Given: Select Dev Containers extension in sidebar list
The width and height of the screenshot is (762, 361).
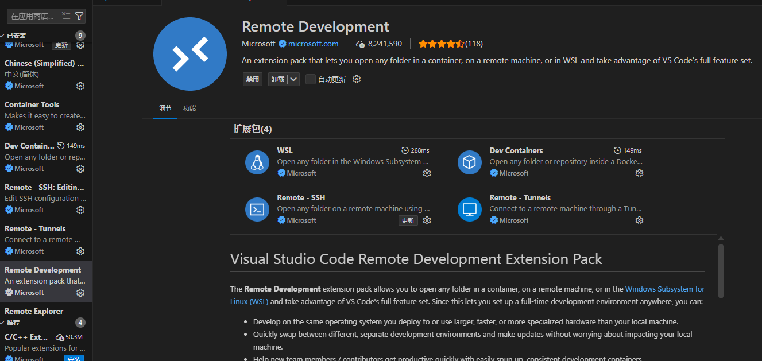Looking at the screenshot, I should 46,157.
